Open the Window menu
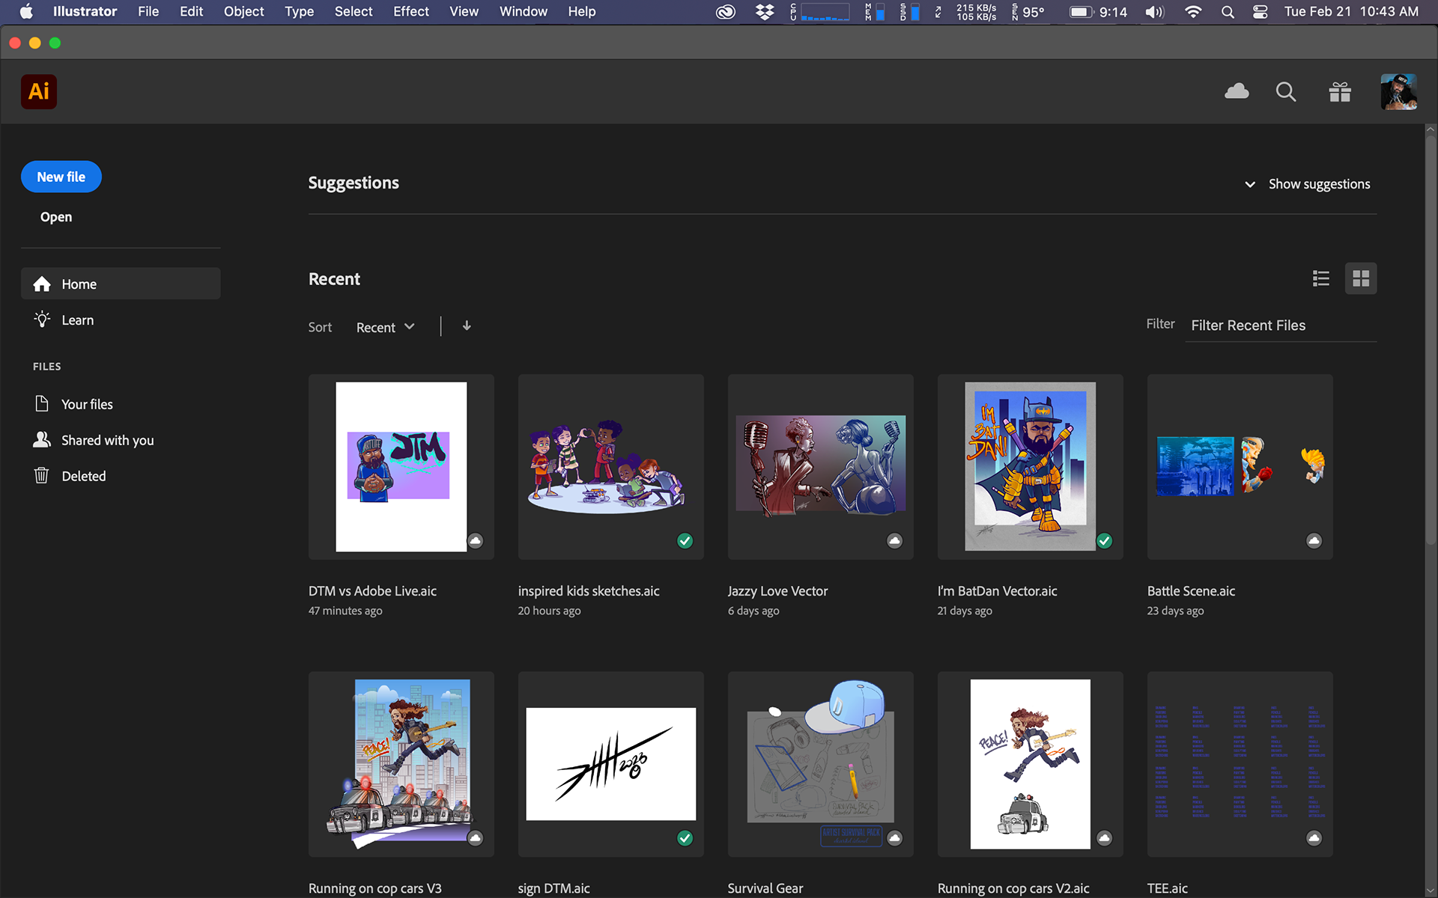Screen dimensions: 1438x898 pyautogui.click(x=523, y=12)
